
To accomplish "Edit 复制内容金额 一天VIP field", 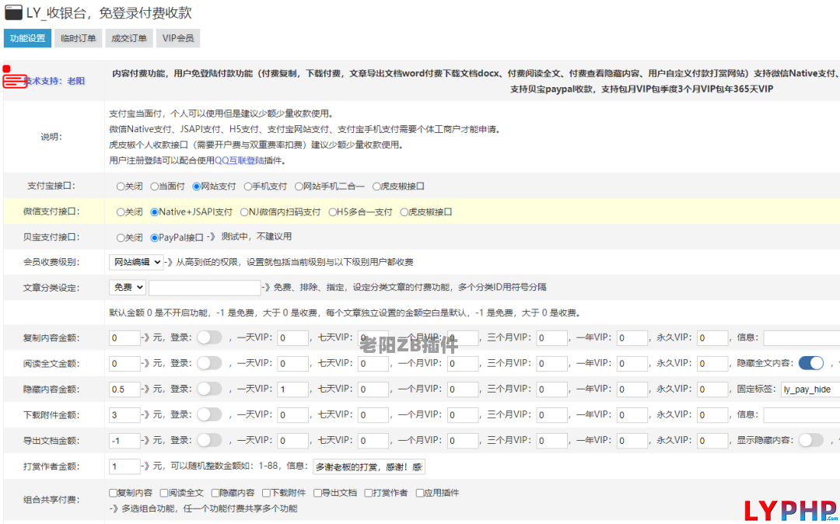I will tap(293, 337).
